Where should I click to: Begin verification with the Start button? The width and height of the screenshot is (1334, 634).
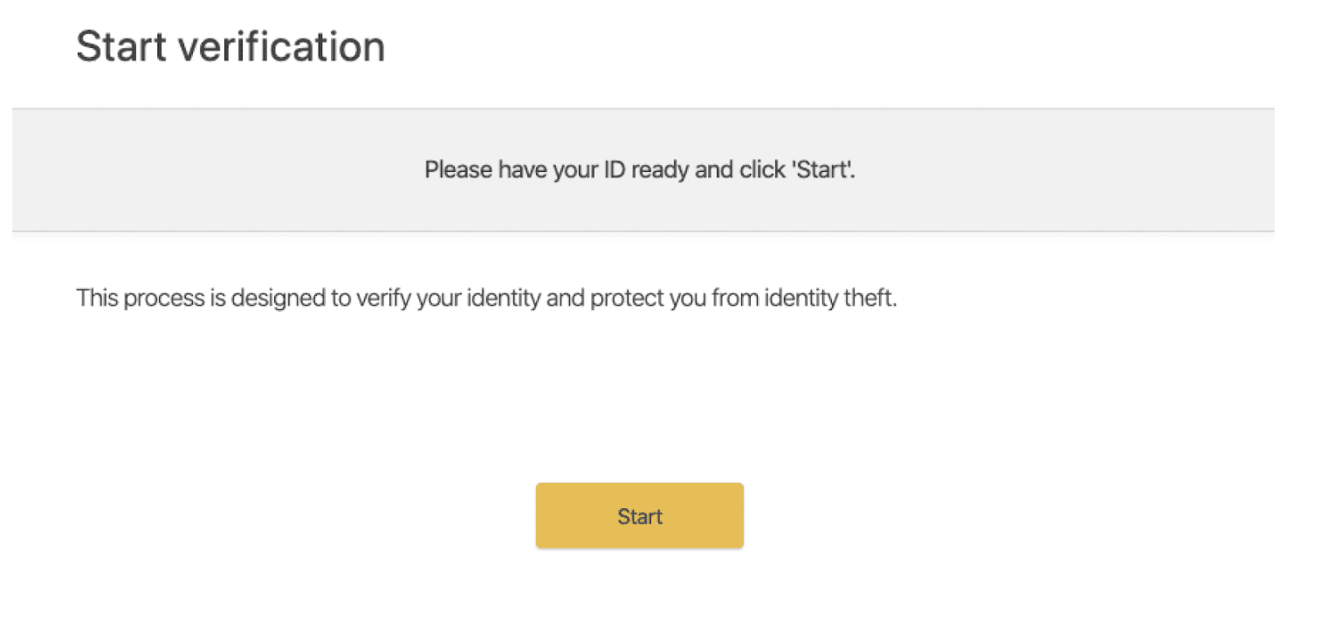pos(639,515)
